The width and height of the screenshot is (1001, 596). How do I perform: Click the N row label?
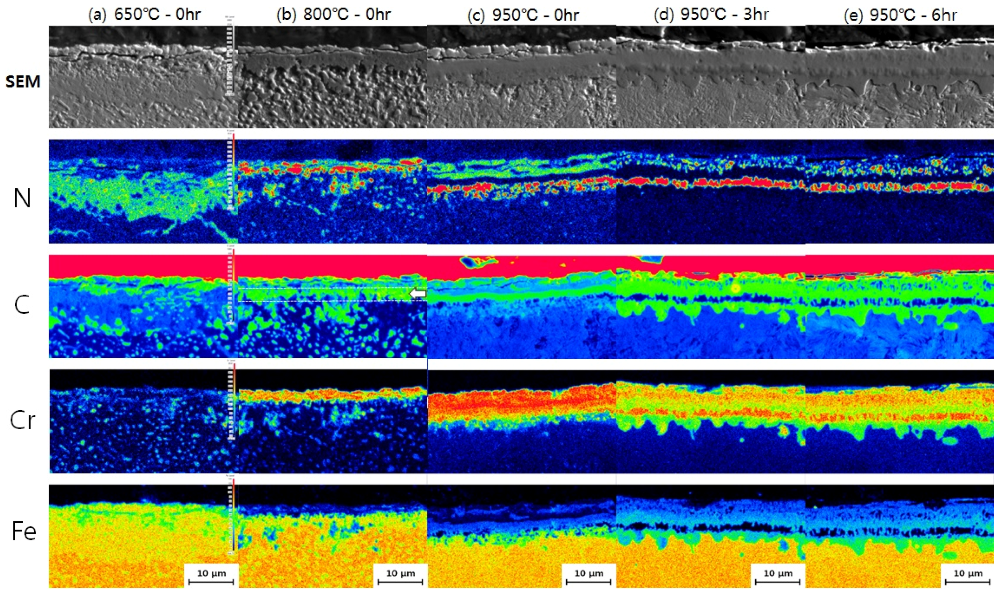pyautogui.click(x=22, y=198)
